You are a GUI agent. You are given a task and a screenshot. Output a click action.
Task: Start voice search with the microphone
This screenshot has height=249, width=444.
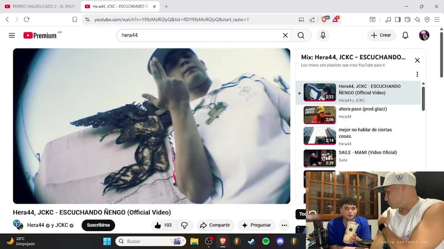point(323,35)
